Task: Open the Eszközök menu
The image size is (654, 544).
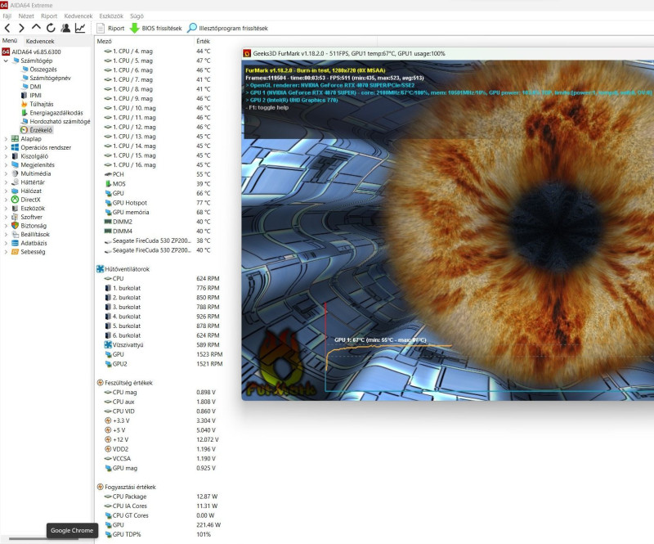Action: pyautogui.click(x=111, y=16)
